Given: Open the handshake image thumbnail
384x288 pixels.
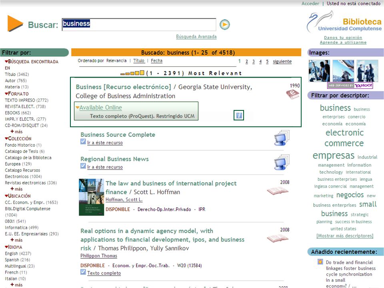Looking at the screenshot, I should 367,71.
